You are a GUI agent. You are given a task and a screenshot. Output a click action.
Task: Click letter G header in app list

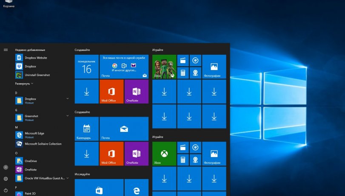click(x=16, y=110)
